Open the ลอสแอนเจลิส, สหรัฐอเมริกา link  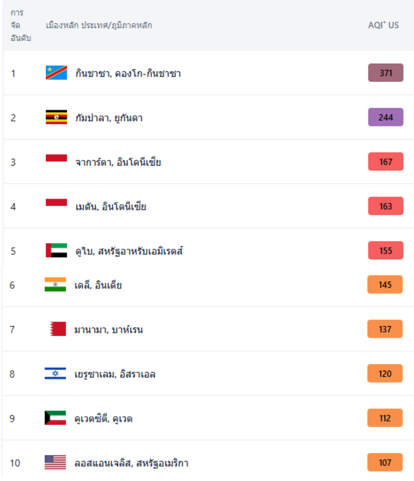click(x=132, y=463)
